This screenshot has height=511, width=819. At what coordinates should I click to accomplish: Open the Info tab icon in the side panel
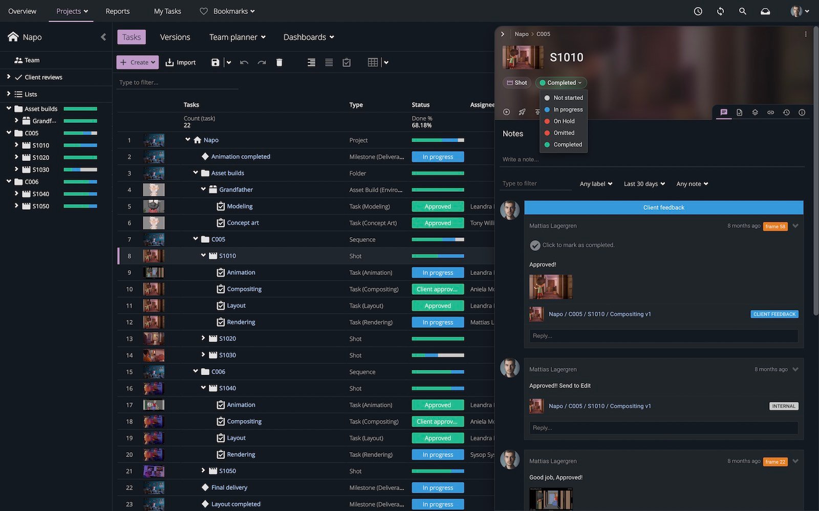pos(802,112)
